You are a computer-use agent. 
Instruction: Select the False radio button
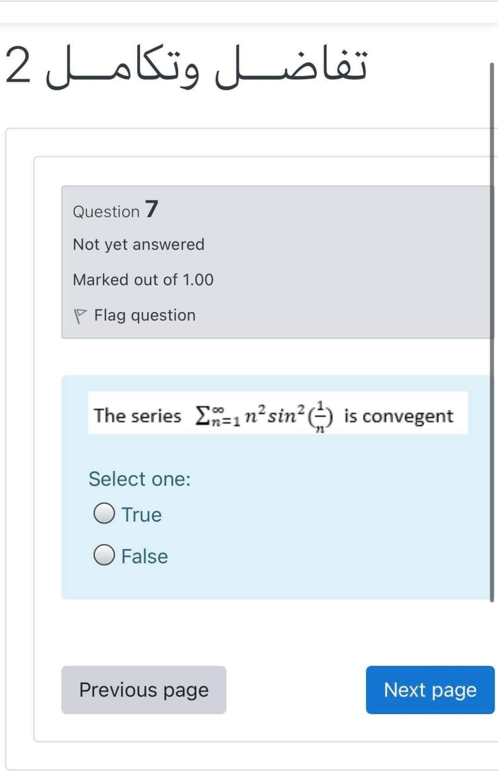point(104,555)
